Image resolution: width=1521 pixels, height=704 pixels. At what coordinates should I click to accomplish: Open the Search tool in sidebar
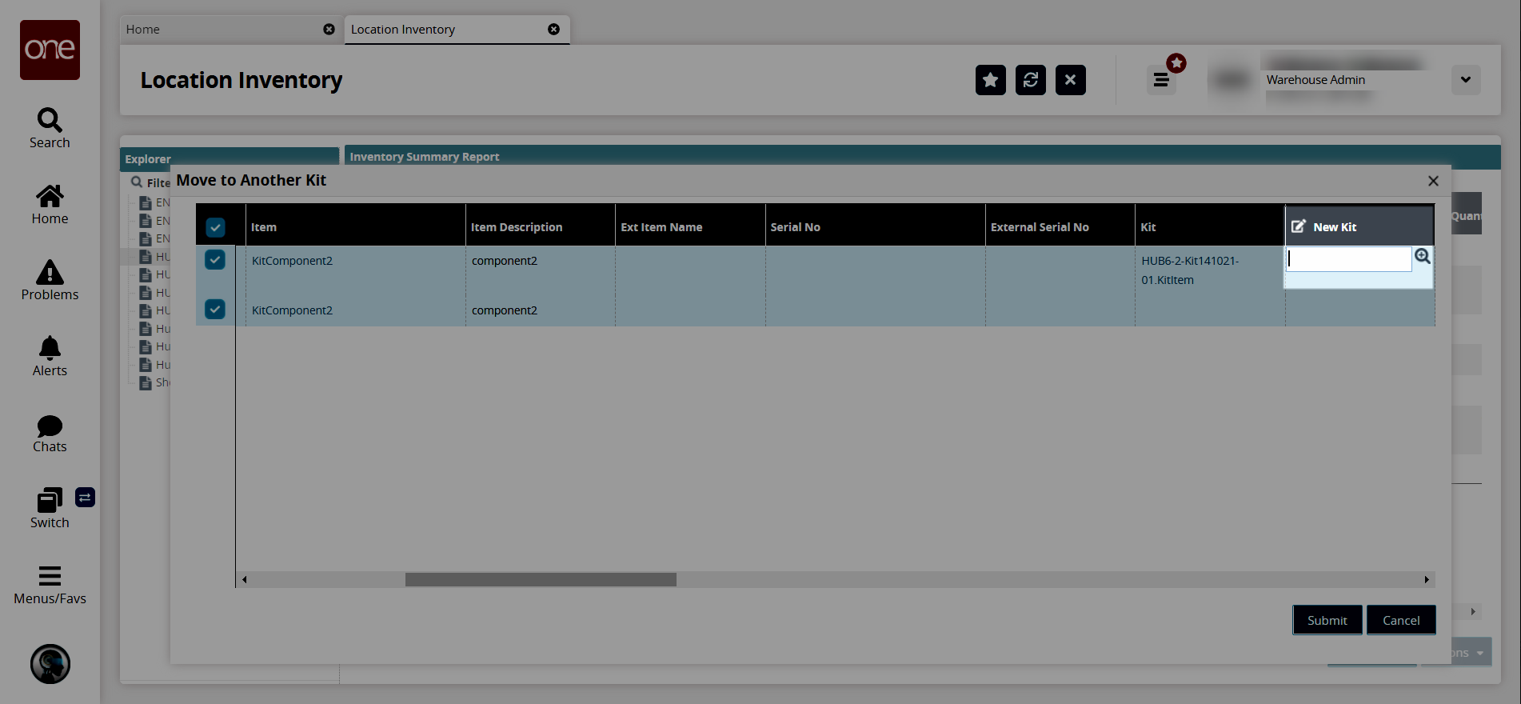pos(50,129)
